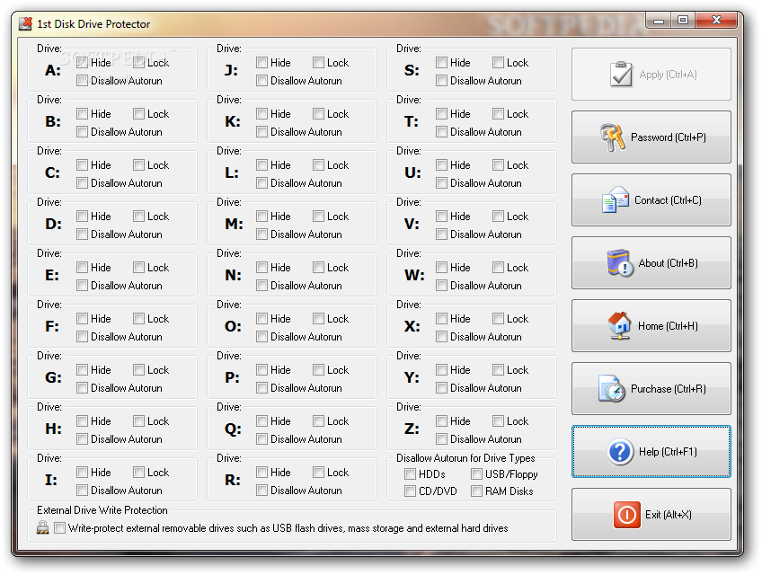Click the red Exit power icon

(627, 514)
